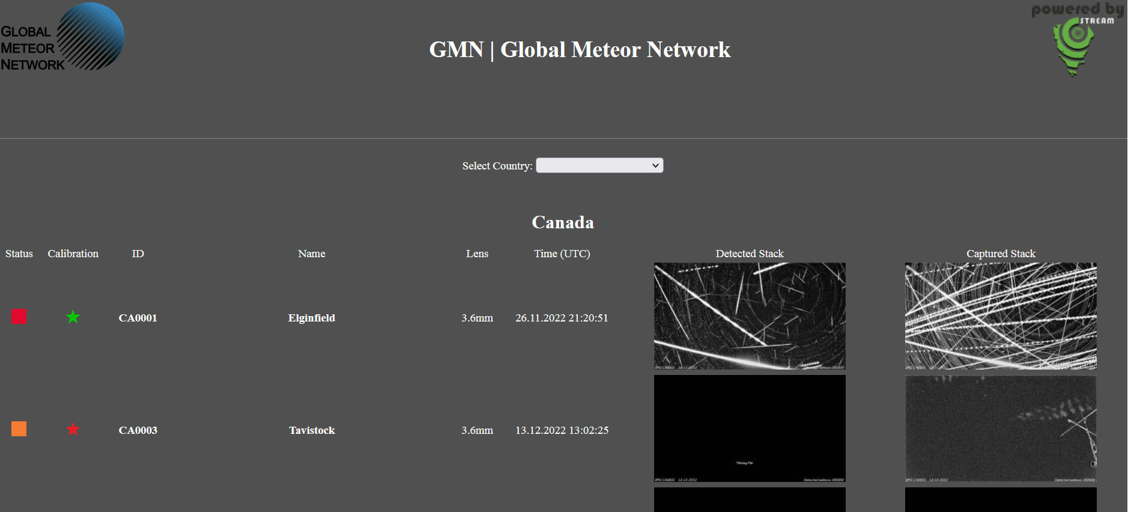Click the Detected Stack column header
Screen dimensions: 1128x512
[x=750, y=254]
